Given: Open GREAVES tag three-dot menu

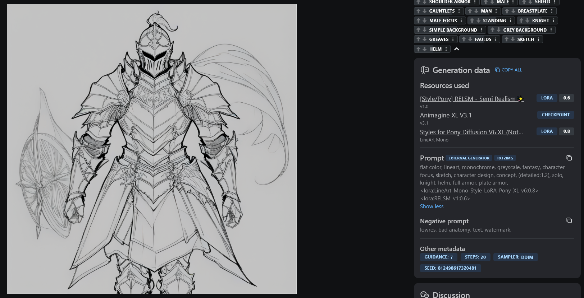Looking at the screenshot, I should (x=453, y=39).
